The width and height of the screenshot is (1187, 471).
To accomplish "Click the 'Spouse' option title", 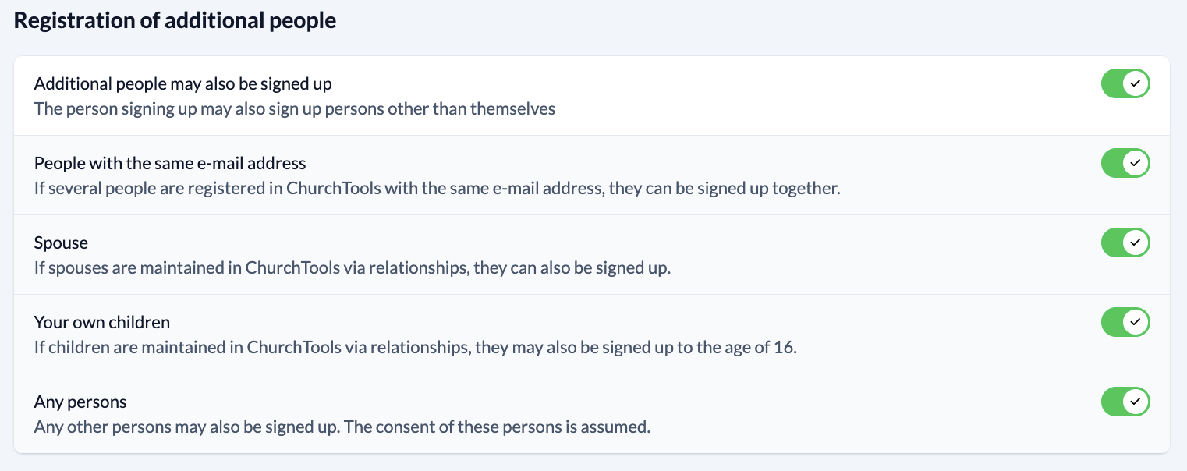I will pyautogui.click(x=61, y=243).
